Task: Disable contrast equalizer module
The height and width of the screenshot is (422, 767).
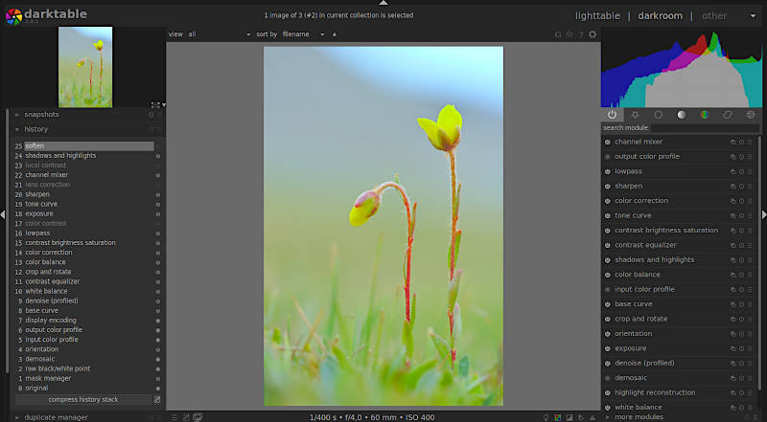Action: point(608,245)
